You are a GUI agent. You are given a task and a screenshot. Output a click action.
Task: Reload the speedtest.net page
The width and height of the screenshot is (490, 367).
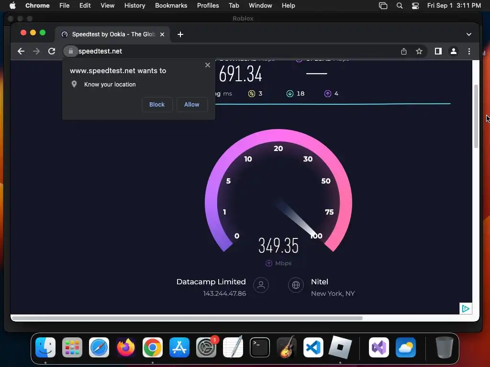tap(52, 51)
